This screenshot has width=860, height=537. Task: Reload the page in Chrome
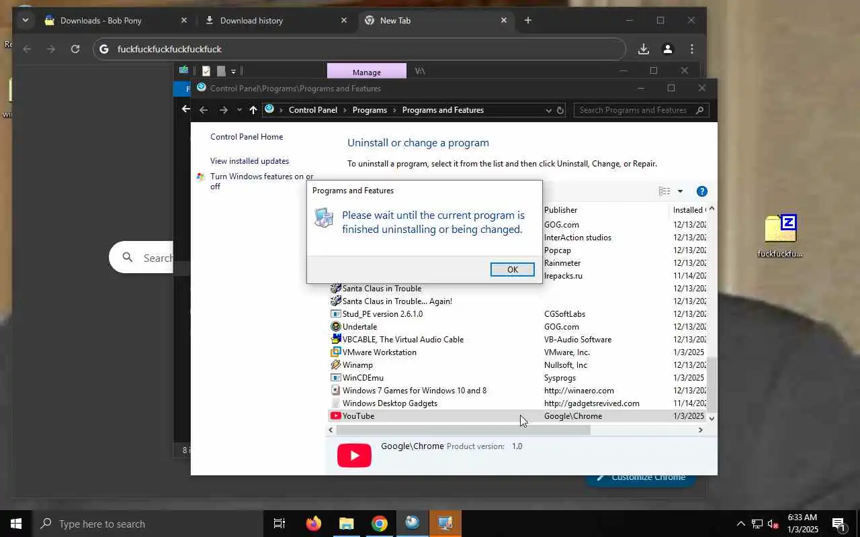75,49
